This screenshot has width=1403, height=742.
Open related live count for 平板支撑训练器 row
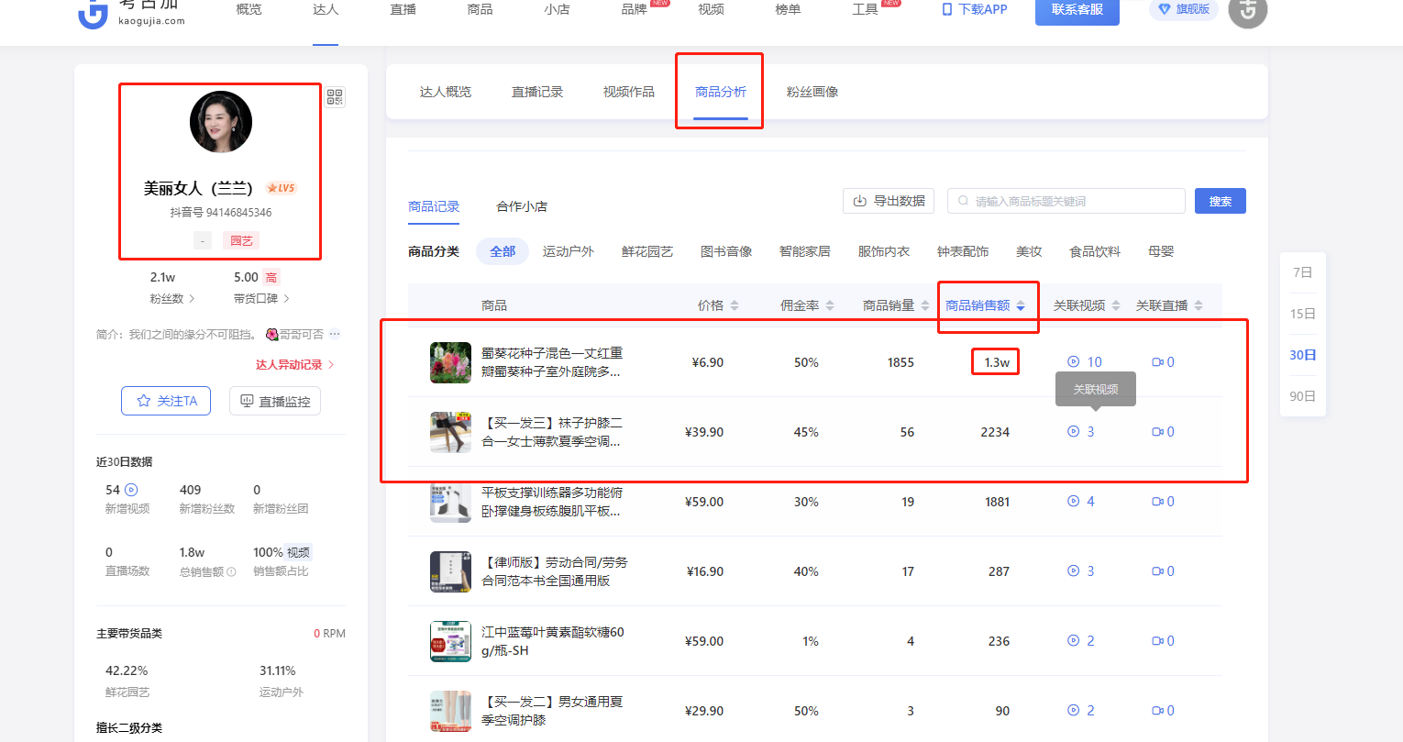1163,502
